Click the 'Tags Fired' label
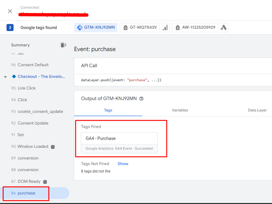 pos(91,127)
